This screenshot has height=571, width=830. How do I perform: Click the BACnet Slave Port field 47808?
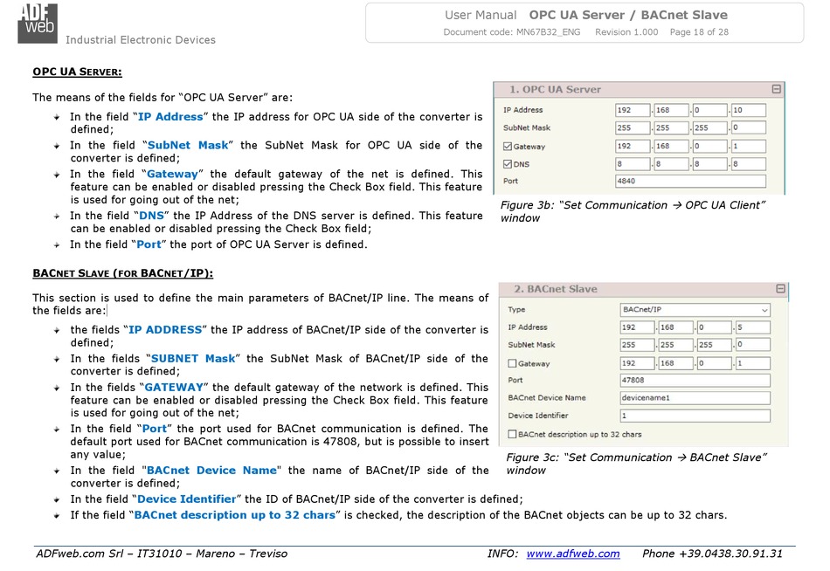(695, 380)
